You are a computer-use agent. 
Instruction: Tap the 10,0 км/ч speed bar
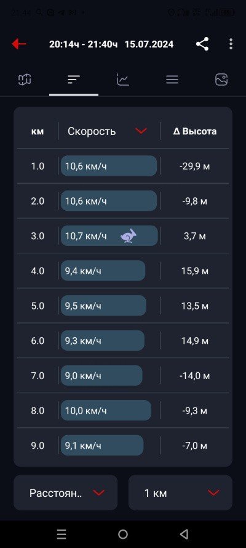click(x=106, y=411)
